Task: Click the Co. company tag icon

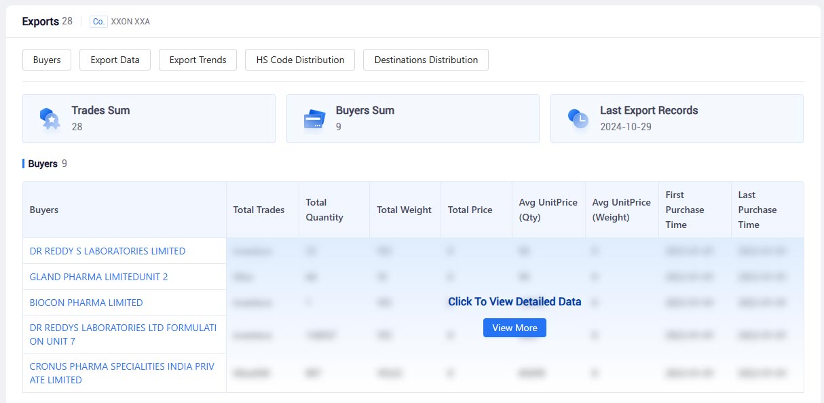Action: pos(98,22)
